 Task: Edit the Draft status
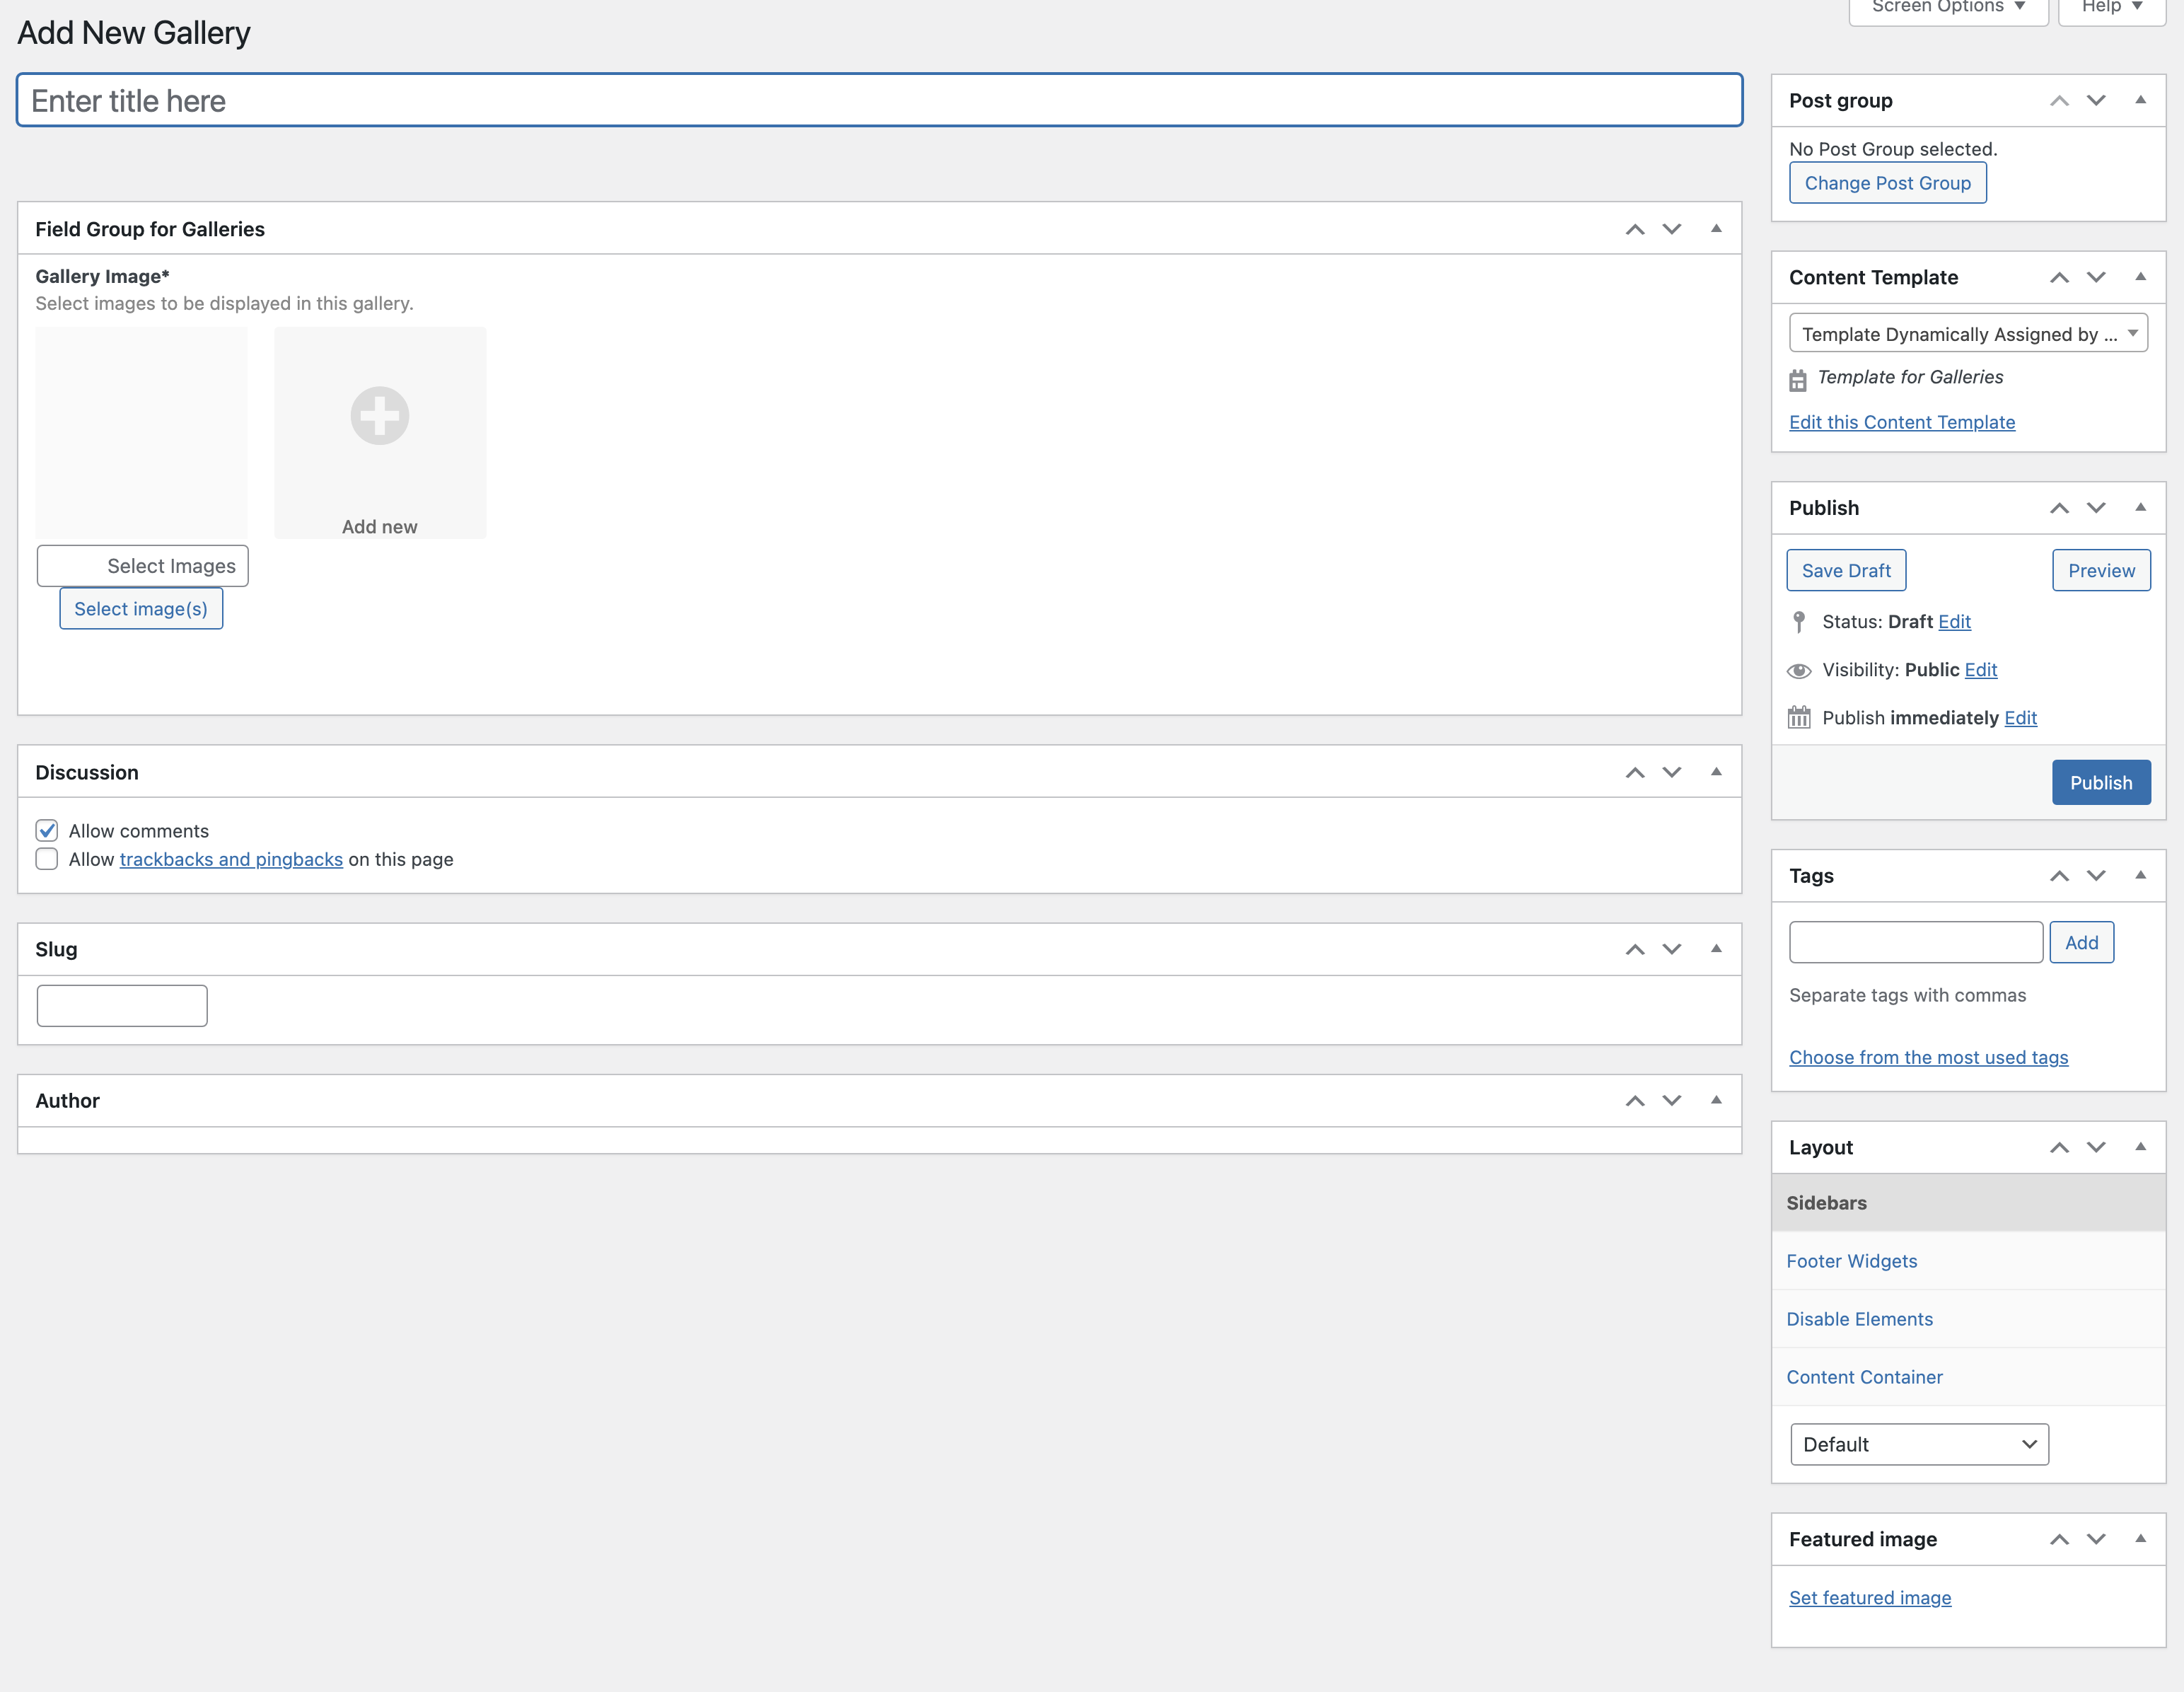point(1954,622)
